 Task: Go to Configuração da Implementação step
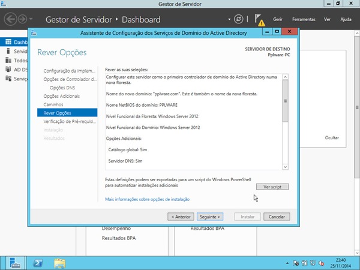pos(69,71)
